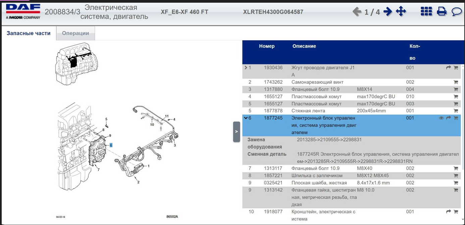Toggle the side panel arrow handle

tap(237, 132)
